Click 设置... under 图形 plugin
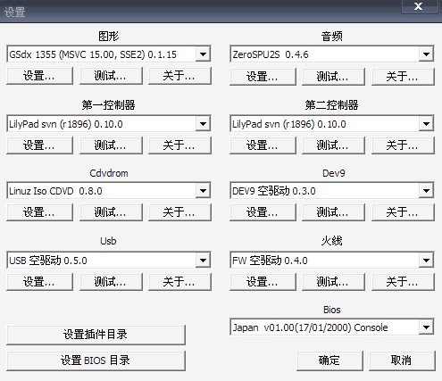Viewport: 442px width, 381px height. click(x=39, y=76)
